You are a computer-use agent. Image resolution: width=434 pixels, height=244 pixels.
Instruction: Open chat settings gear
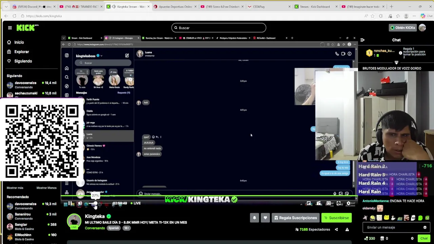[412, 239]
